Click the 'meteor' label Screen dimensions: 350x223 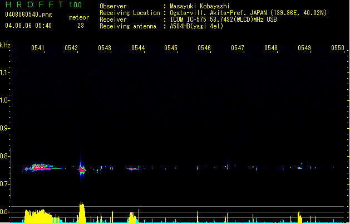(79, 17)
